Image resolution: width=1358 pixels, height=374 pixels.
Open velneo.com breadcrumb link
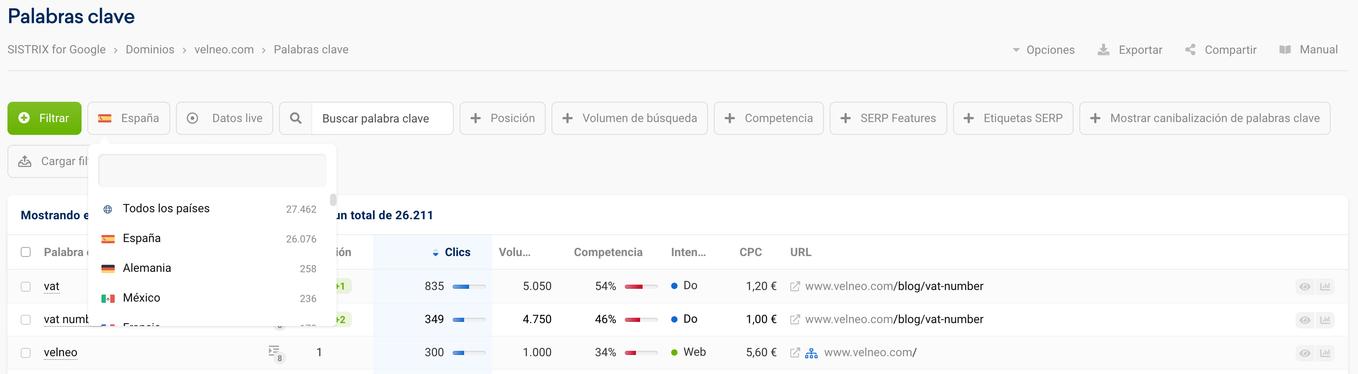pyautogui.click(x=224, y=50)
